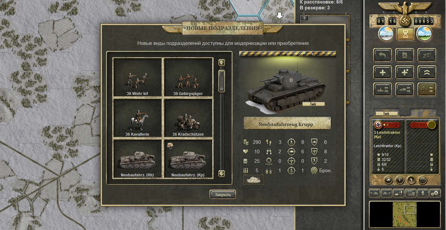446x230 pixels.
Task: Select the blank tab beside the Tank tab
Action: point(423,113)
